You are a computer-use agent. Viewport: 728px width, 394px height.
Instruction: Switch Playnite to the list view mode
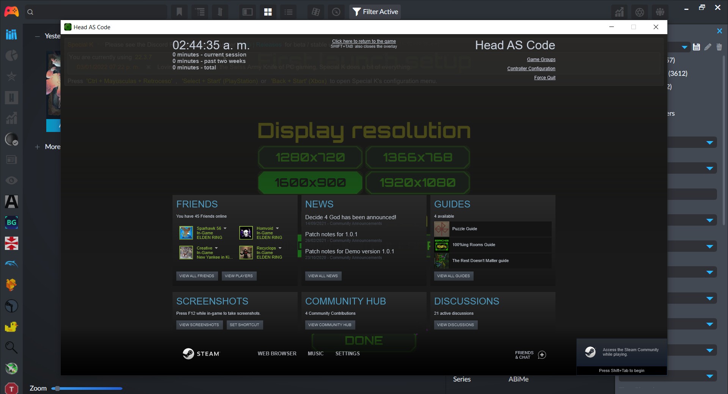click(x=289, y=12)
